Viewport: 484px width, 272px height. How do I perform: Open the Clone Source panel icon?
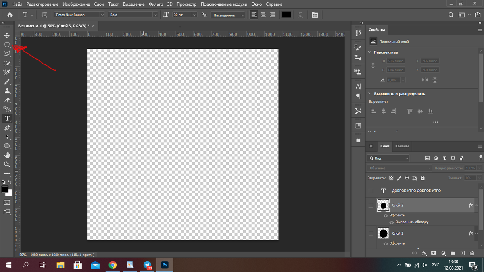(x=358, y=72)
